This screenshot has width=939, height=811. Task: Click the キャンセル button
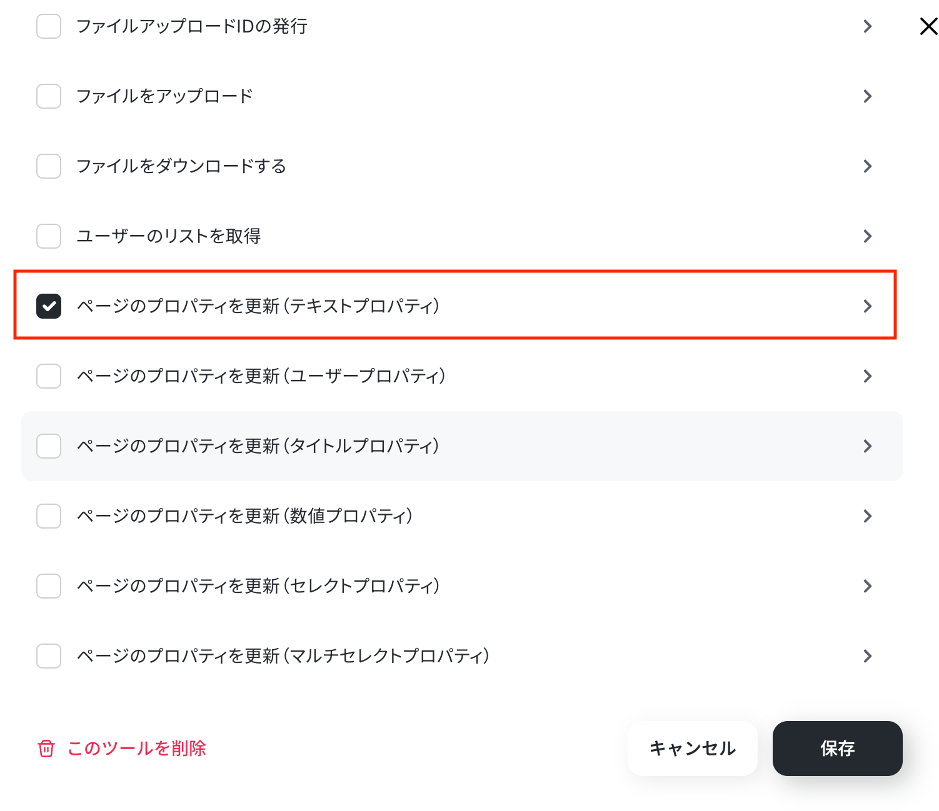pos(692,749)
